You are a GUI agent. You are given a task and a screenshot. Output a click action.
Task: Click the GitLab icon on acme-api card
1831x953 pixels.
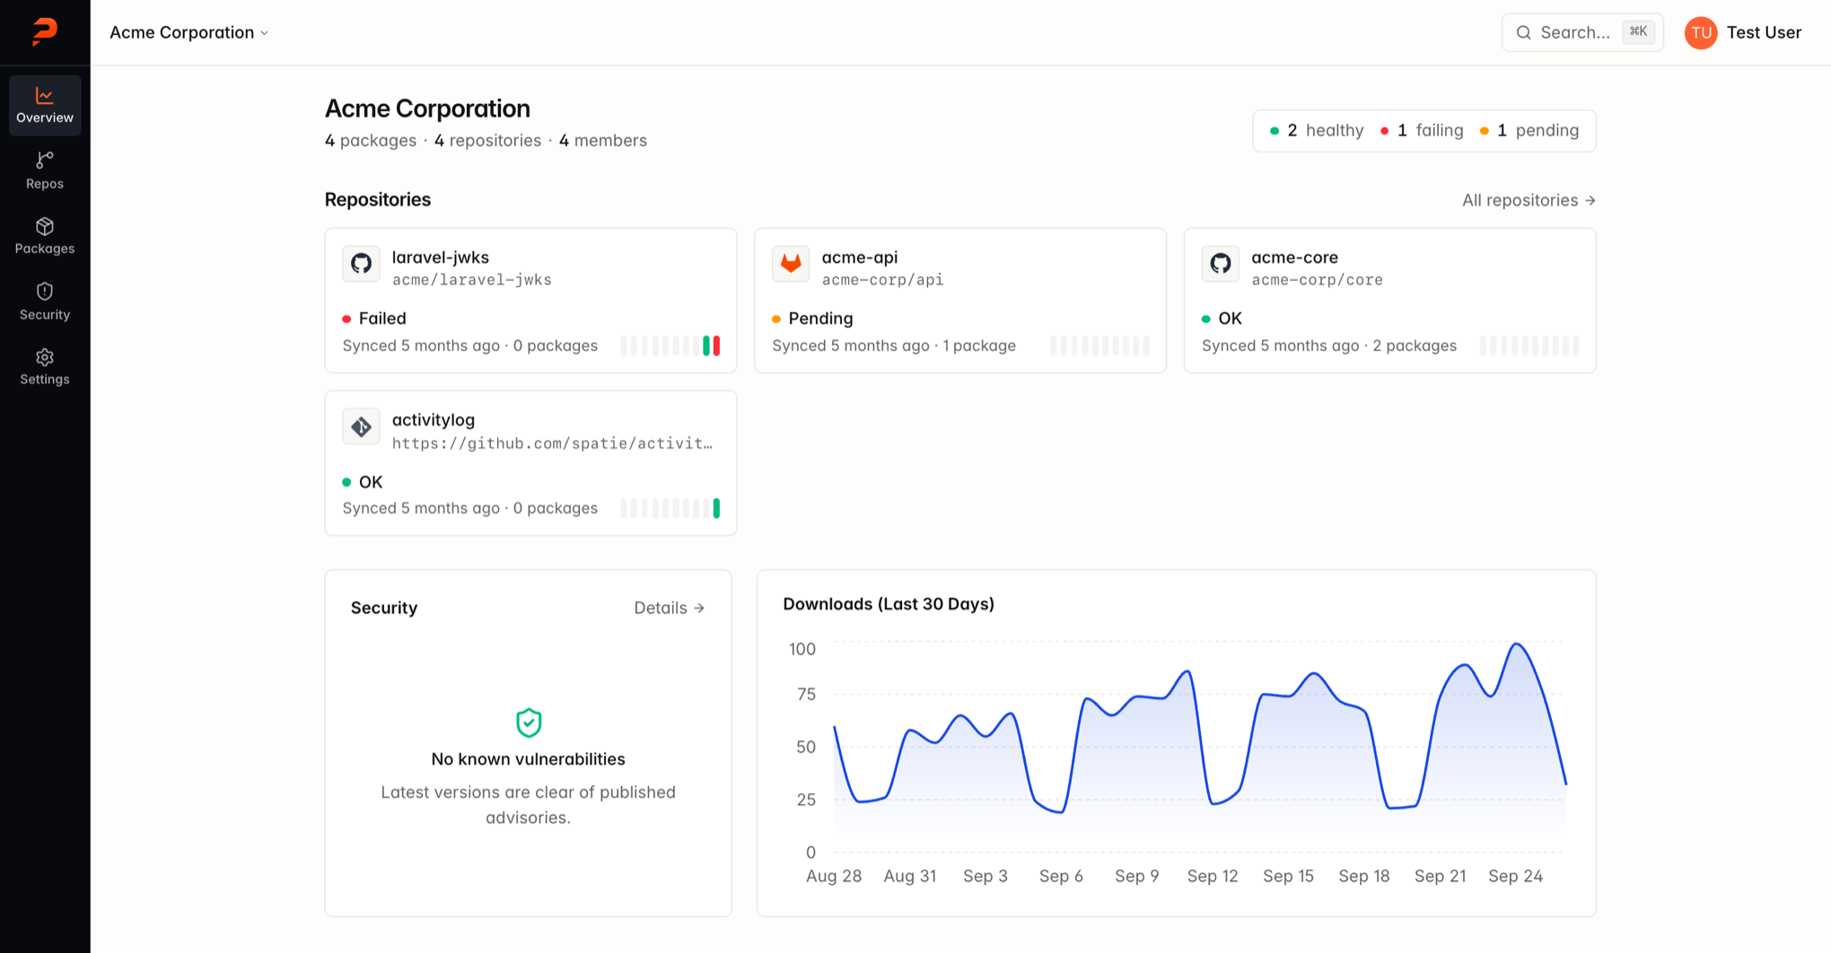click(x=791, y=264)
